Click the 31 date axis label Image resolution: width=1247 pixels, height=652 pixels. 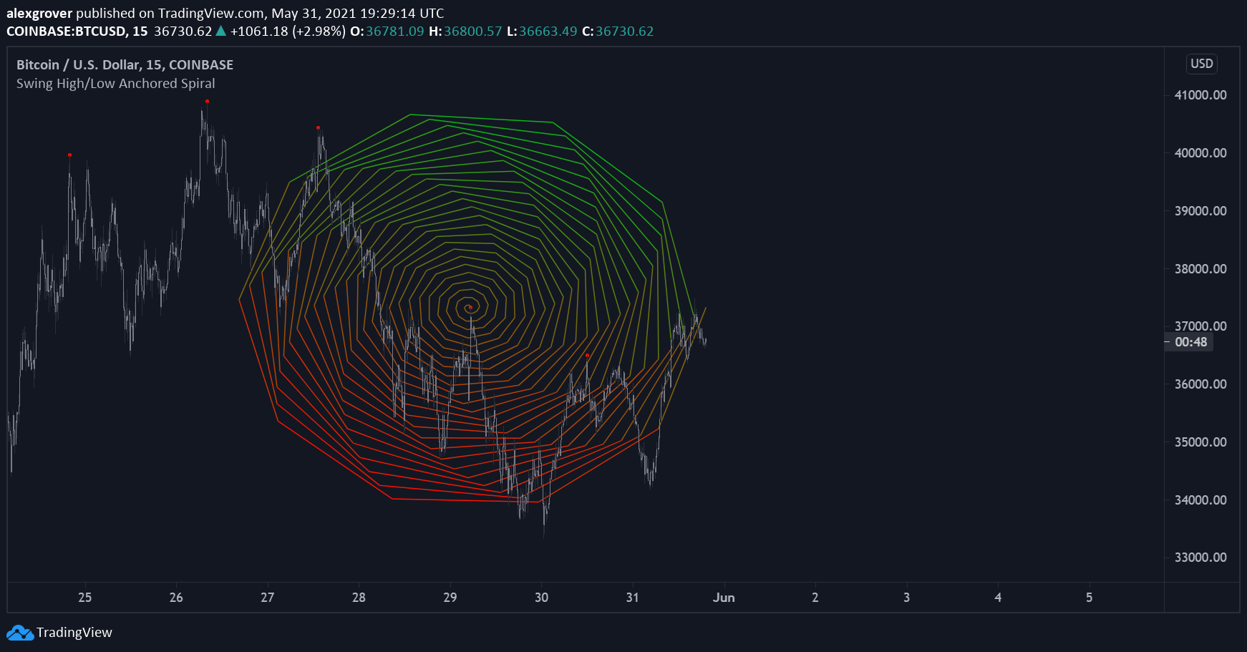pyautogui.click(x=633, y=598)
